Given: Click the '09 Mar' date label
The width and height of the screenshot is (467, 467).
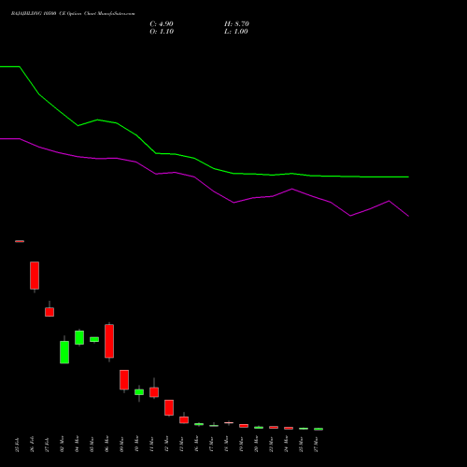Looking at the screenshot, I should pos(121,444).
